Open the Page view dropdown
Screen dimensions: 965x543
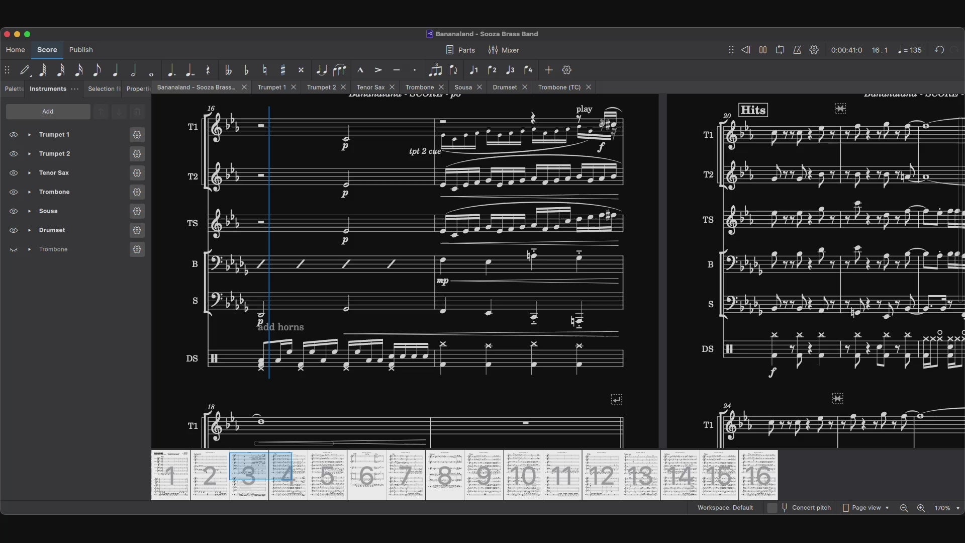(866, 508)
